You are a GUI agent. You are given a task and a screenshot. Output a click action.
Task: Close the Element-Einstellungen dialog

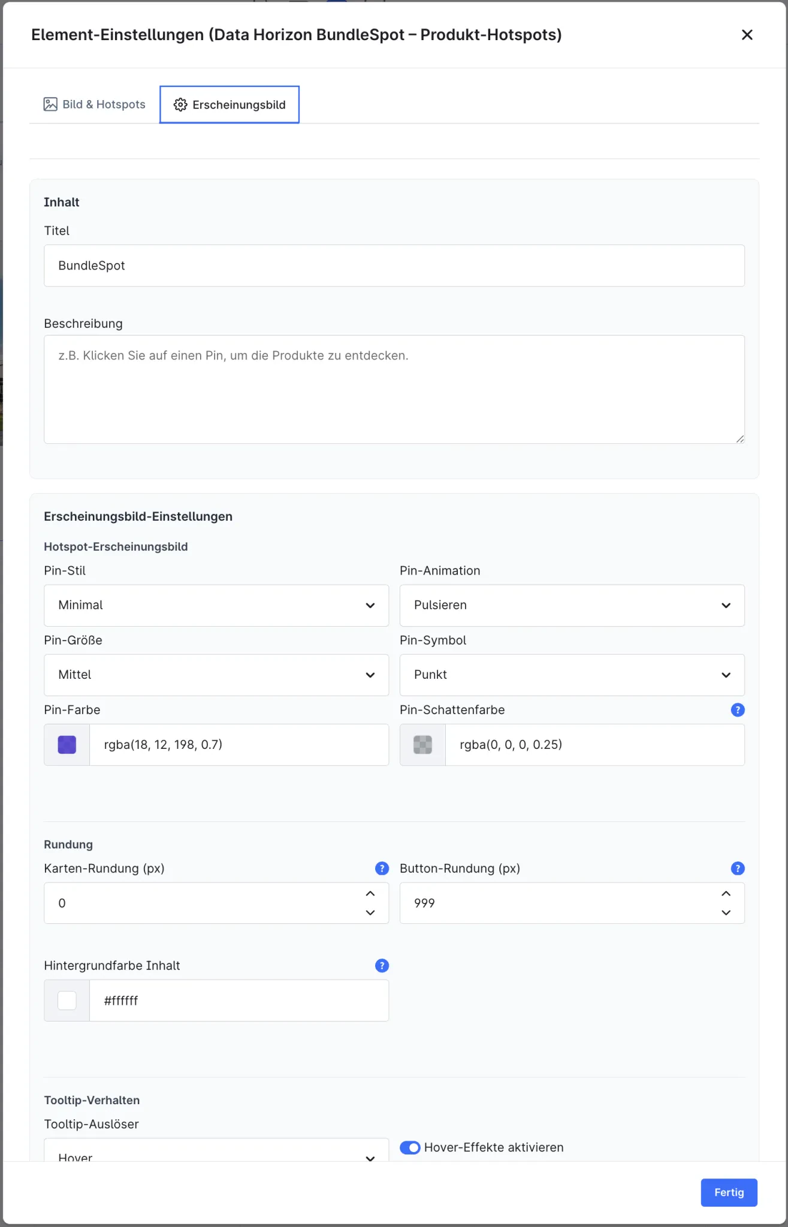[747, 35]
